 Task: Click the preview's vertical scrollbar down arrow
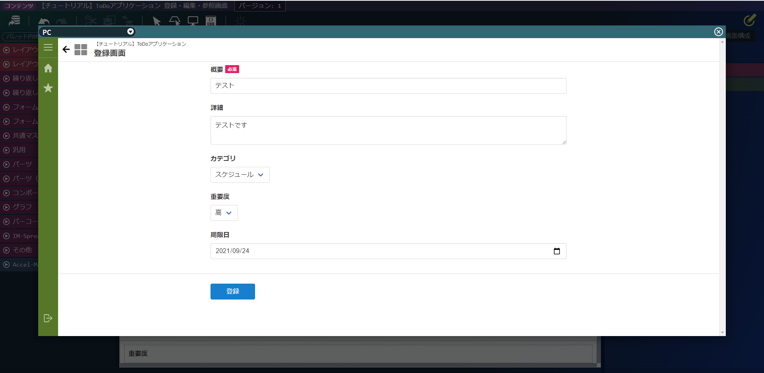pos(722,332)
